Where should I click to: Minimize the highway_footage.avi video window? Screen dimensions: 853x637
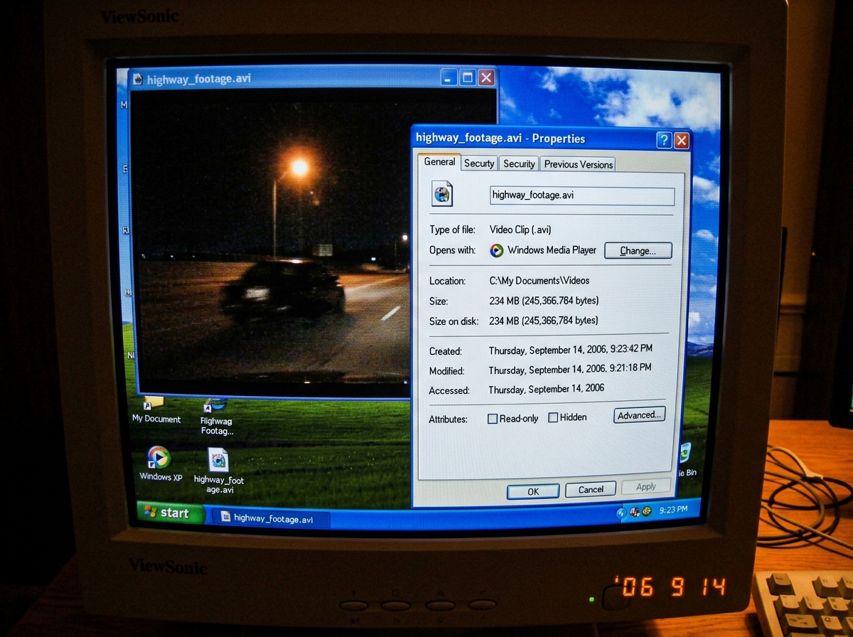449,77
